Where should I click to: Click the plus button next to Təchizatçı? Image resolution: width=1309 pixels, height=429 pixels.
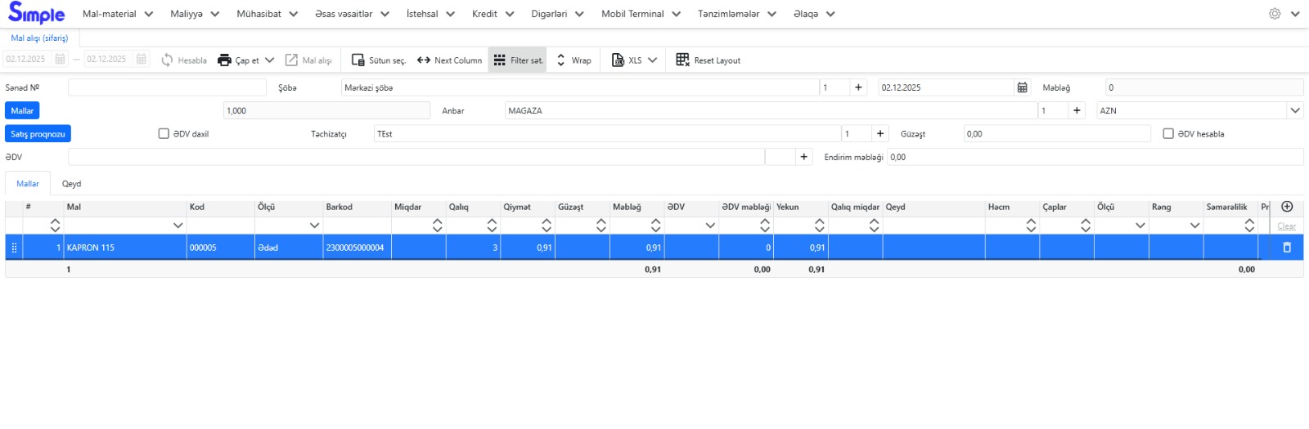[x=880, y=134]
